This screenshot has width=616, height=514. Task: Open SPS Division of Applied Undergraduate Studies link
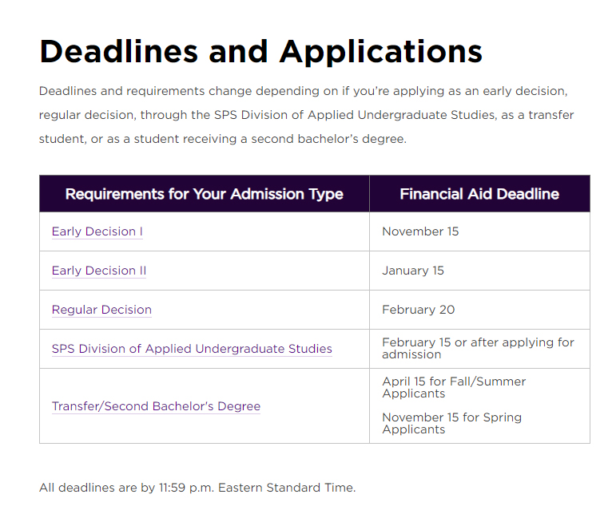pyautogui.click(x=192, y=349)
